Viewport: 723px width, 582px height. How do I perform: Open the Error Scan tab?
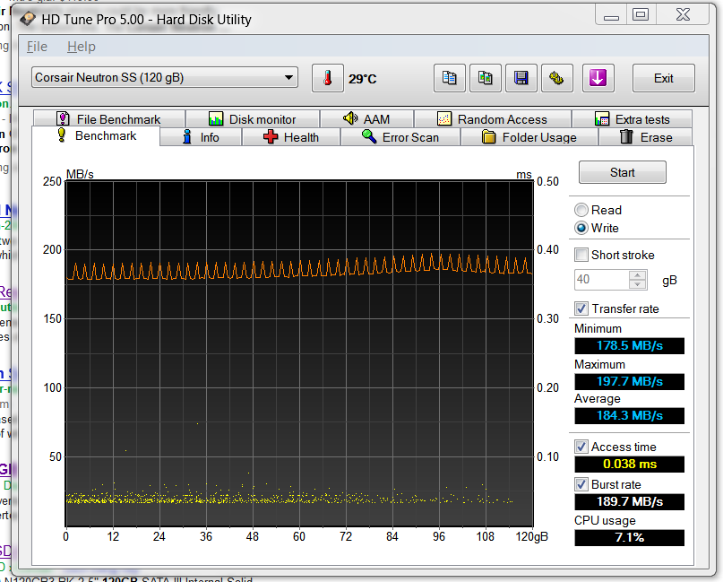click(x=400, y=137)
